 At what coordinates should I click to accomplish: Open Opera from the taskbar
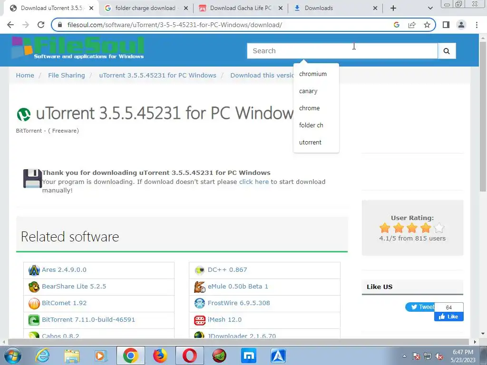point(189,355)
